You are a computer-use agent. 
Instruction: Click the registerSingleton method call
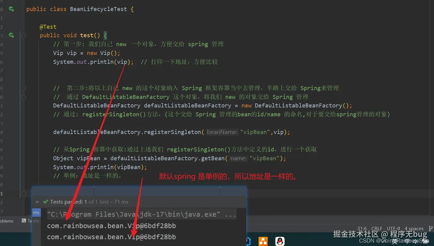pos(172,132)
